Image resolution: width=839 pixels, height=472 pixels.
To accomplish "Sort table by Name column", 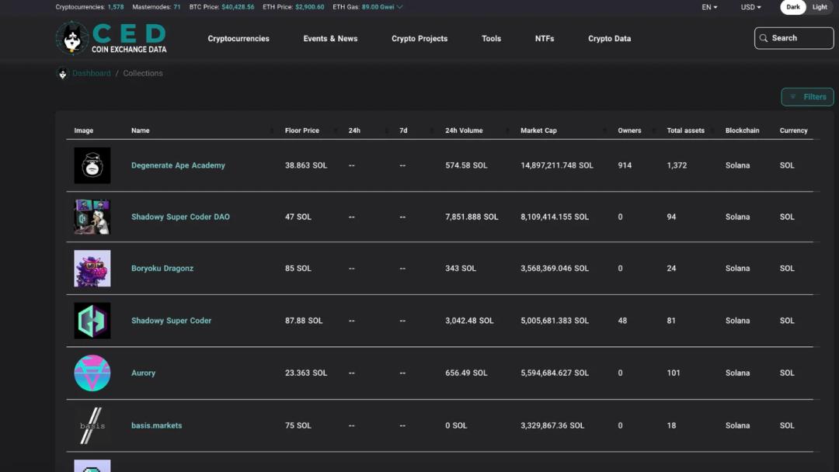I will click(140, 130).
